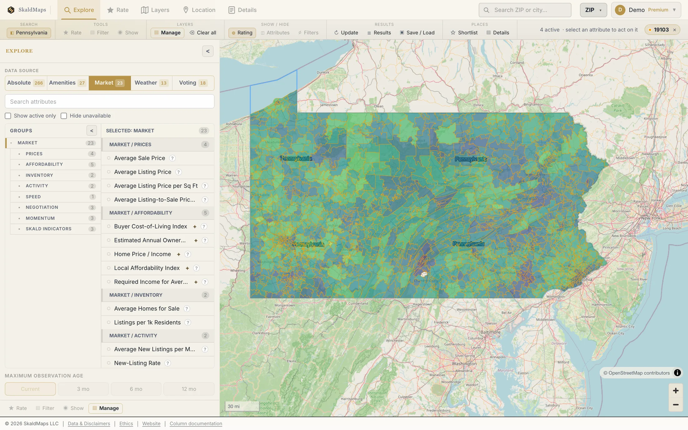The image size is (688, 430).
Task: Open the Demo Premium account menu
Action: pyautogui.click(x=646, y=10)
